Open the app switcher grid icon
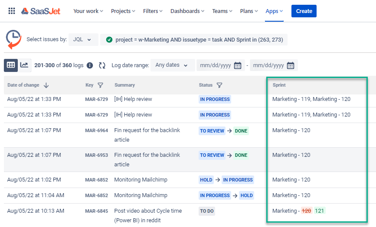 click(12, 11)
